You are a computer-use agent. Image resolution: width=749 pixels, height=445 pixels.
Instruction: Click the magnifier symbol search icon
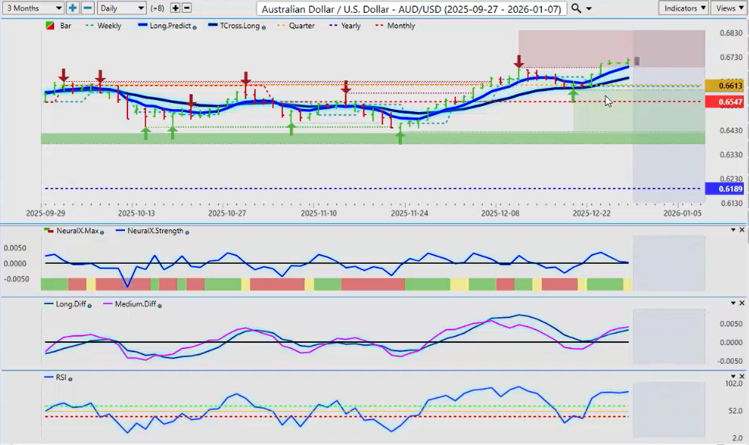coord(576,8)
